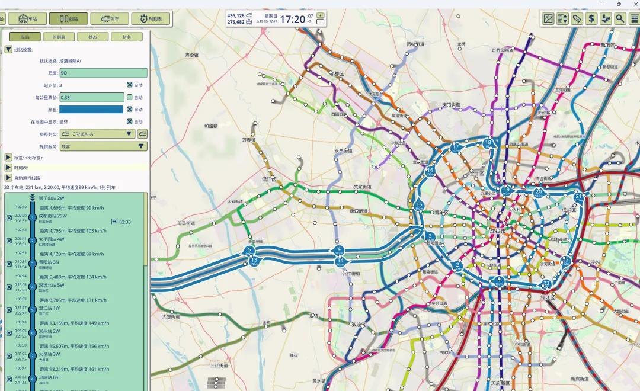This screenshot has height=391, width=640.
Task: Open the blue line 颜色 swatch
Action: click(x=91, y=110)
